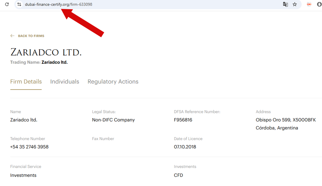
Task: Click the DFSA reference number F956816
Action: coord(183,120)
